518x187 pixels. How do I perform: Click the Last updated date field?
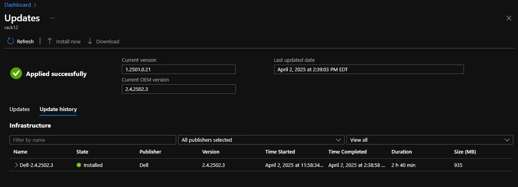[368, 69]
